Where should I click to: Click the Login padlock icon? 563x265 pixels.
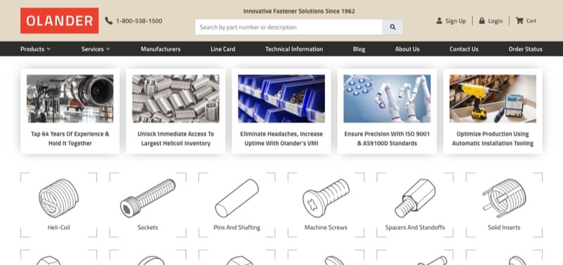482,21
